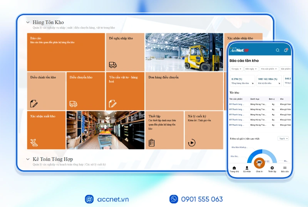Open the Kho sản phẩm filter dropdown
The width and height of the screenshot is (308, 207).
269,69
